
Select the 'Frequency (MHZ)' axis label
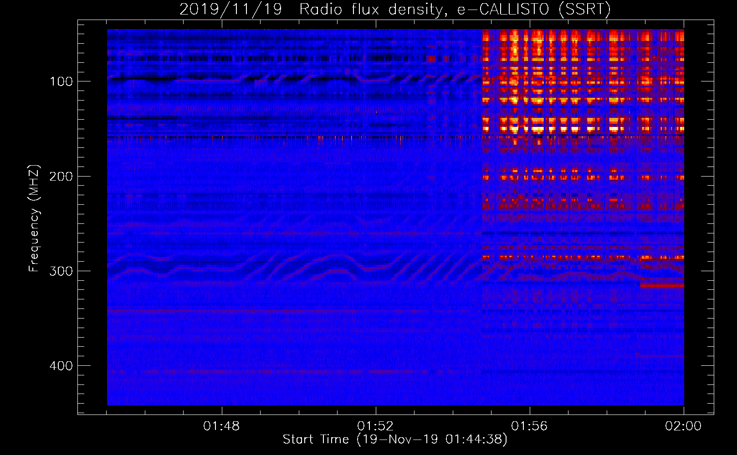[35, 218]
